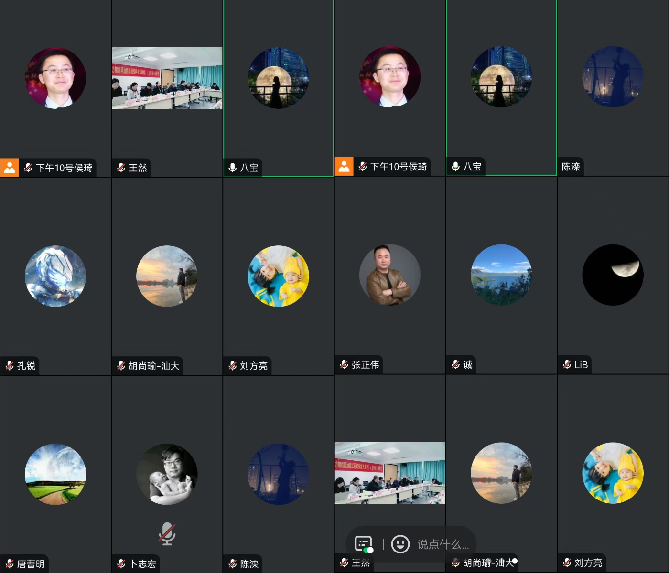Click the LiB name label
The height and width of the screenshot is (573, 669).
[581, 365]
